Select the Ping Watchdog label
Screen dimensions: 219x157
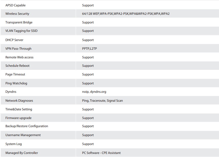click(16, 83)
